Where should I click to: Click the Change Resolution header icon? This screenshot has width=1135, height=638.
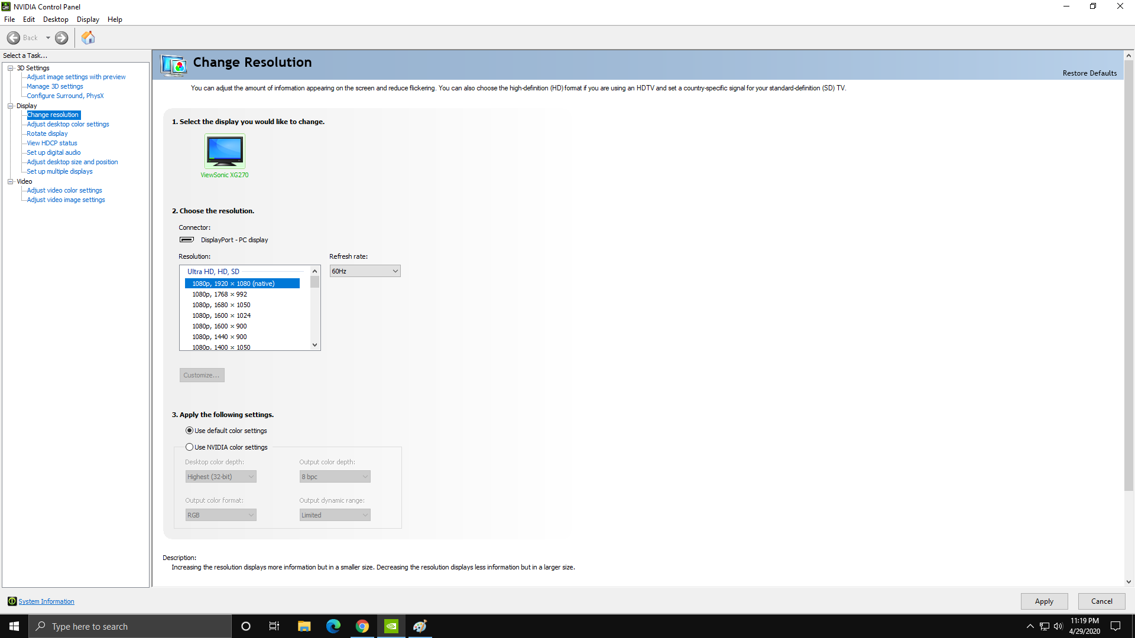(174, 65)
